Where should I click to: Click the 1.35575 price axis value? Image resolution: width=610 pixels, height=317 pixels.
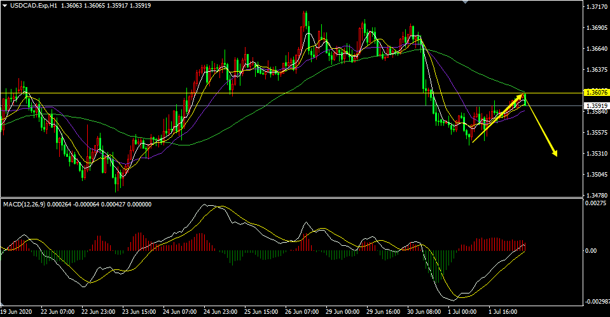[x=597, y=133]
